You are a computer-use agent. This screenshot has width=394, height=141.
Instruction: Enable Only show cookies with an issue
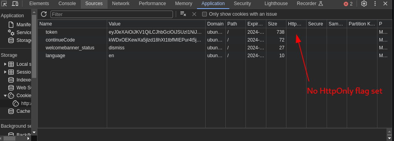(204, 14)
